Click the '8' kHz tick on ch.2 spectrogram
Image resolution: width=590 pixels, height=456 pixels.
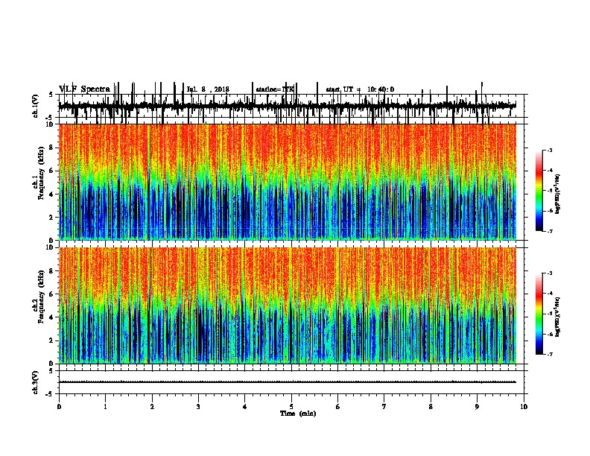[52, 271]
